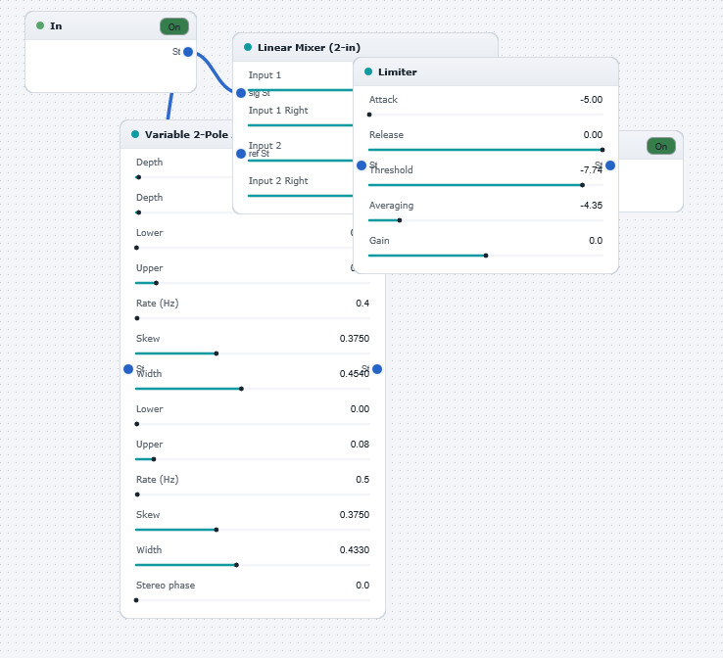
Task: Click the Limiter teal status dot
Action: coord(368,71)
